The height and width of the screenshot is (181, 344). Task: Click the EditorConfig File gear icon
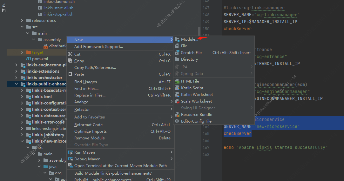177,121
